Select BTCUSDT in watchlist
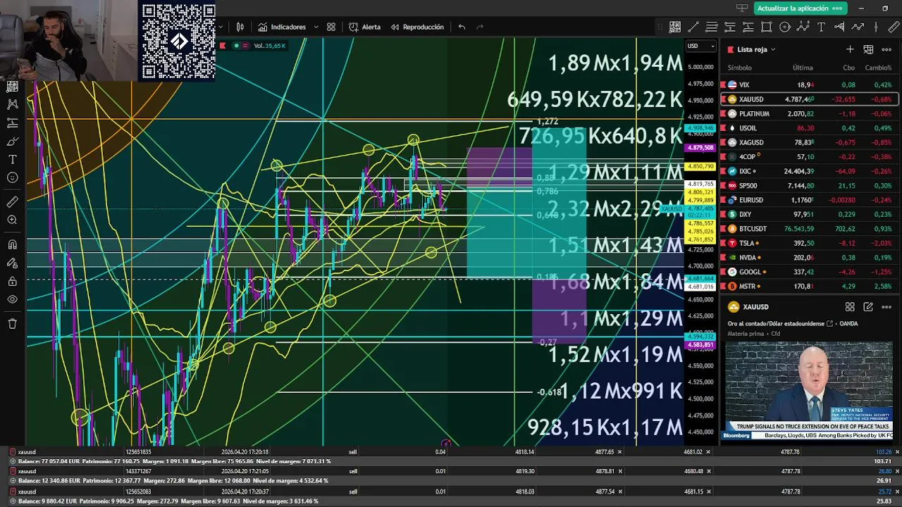Screen dimensions: 902x507 click(x=810, y=229)
